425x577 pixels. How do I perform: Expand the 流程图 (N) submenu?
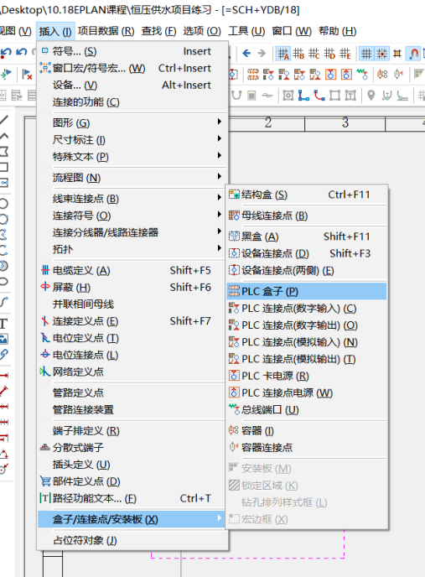(132, 178)
